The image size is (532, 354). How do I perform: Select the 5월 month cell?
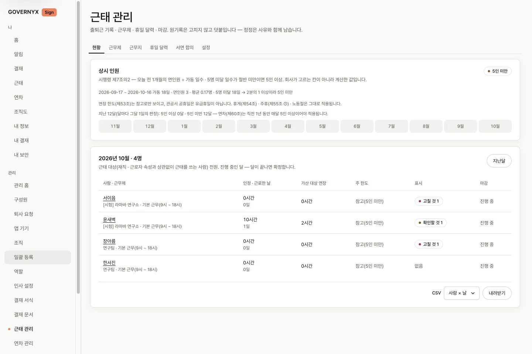pyautogui.click(x=323, y=126)
